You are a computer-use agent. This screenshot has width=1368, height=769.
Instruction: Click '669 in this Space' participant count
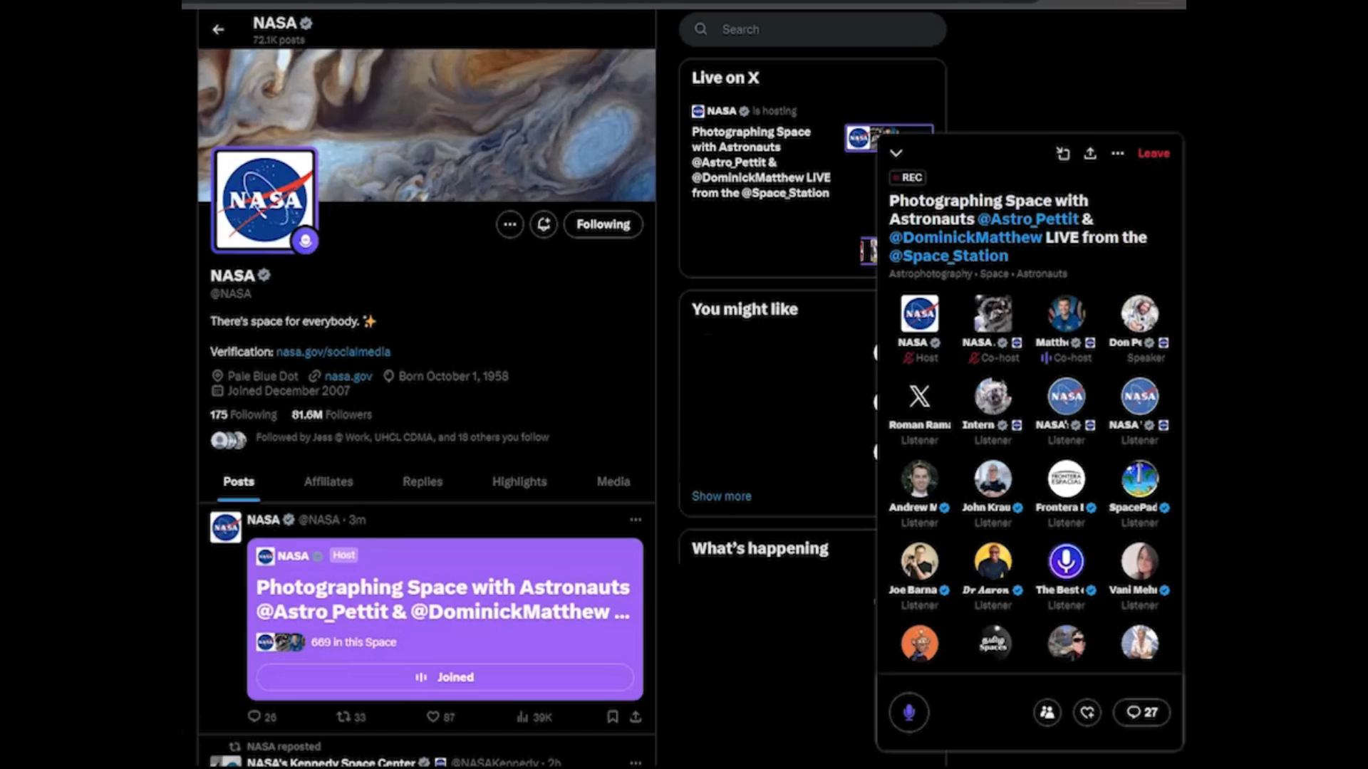[353, 642]
